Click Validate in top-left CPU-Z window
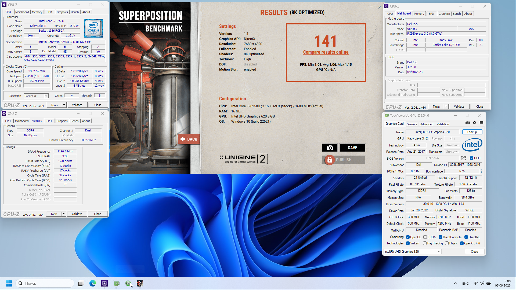516x290 pixels. click(x=77, y=105)
